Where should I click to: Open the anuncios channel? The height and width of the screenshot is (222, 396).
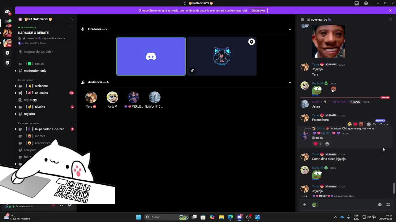pos(46,93)
